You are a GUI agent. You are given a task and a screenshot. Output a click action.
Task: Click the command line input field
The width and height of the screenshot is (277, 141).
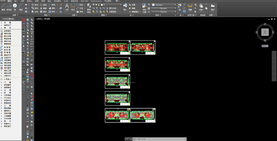coord(161,139)
